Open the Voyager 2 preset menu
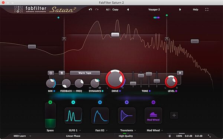This screenshot has height=139, width=223. click(x=154, y=10)
